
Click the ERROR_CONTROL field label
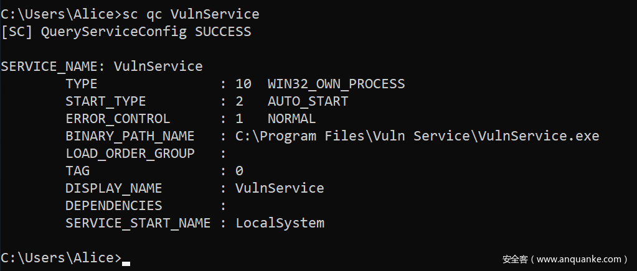[x=117, y=118]
